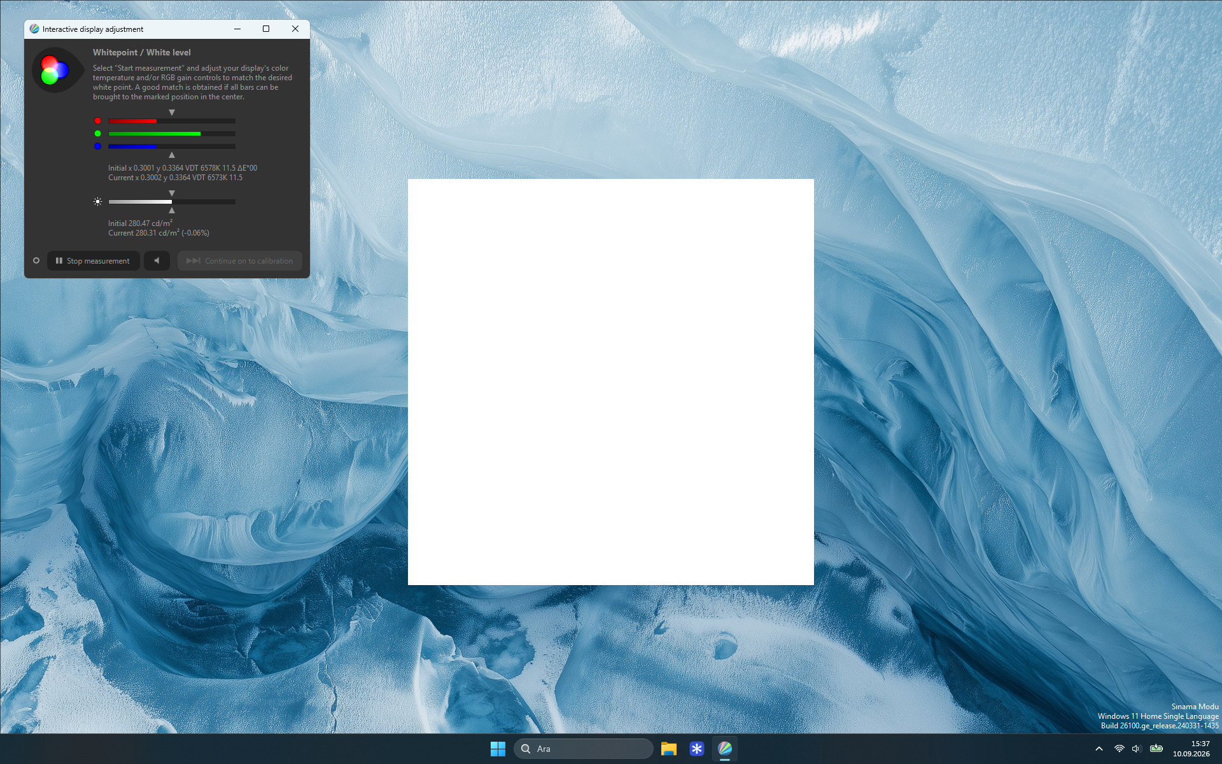Minimize the Interactive display adjustment window
The height and width of the screenshot is (764, 1222).
pos(237,29)
